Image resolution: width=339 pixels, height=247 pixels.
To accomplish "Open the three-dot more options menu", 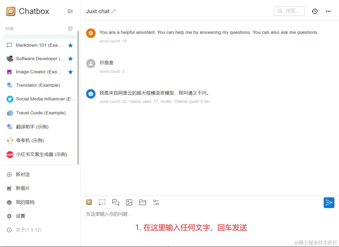I will [328, 11].
